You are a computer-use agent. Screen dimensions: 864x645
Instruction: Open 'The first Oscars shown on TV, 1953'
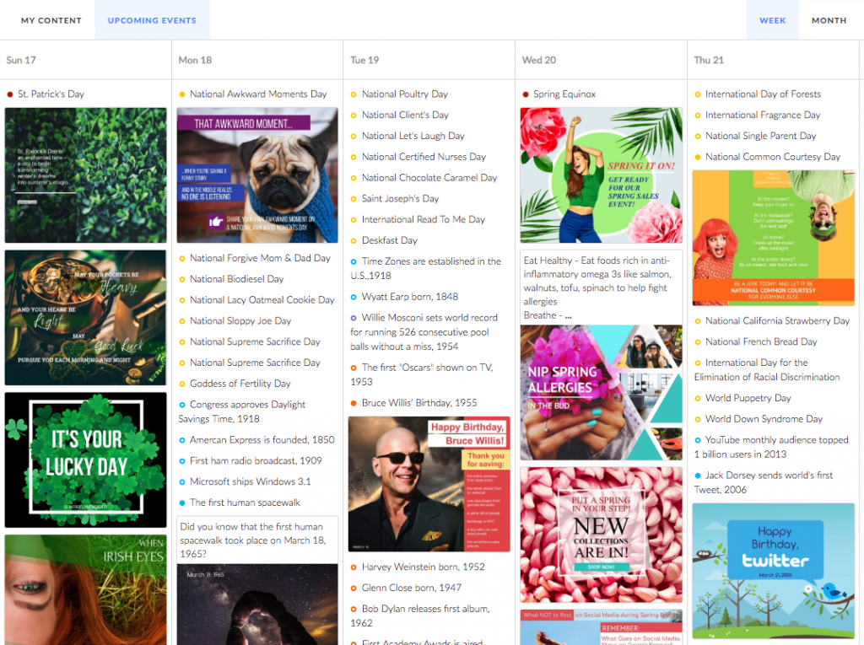pos(422,374)
